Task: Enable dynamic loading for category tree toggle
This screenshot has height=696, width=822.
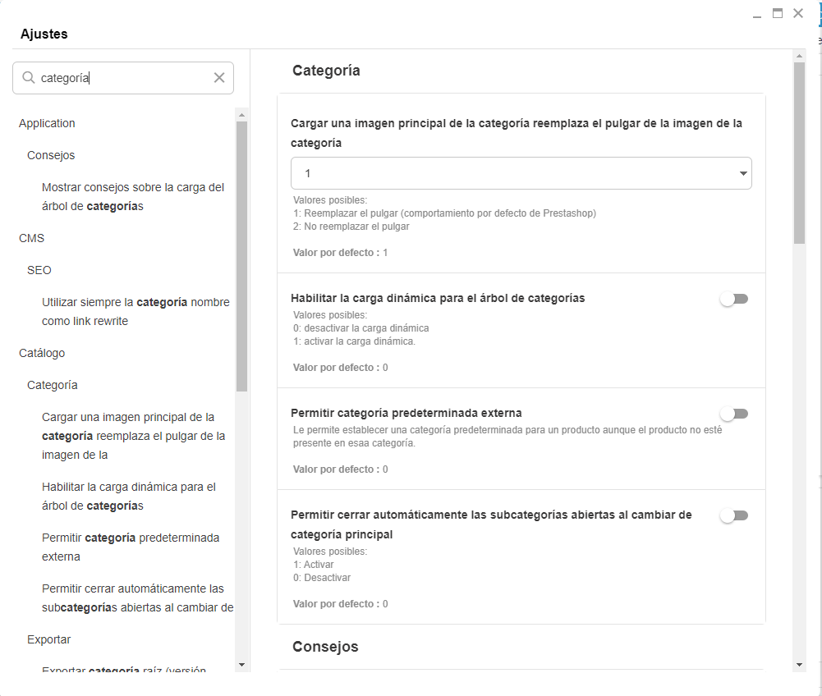Action: click(x=734, y=299)
